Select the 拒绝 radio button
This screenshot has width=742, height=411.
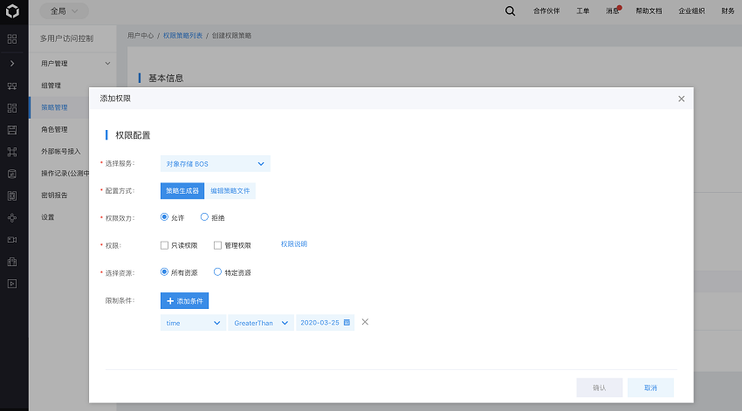(x=204, y=217)
